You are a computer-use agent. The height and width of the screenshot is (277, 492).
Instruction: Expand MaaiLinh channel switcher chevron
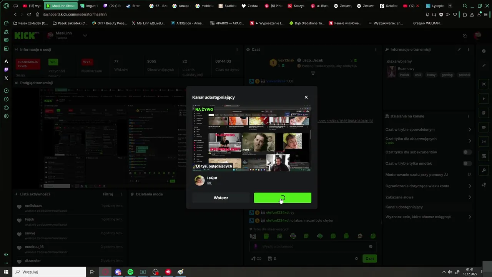click(x=85, y=36)
